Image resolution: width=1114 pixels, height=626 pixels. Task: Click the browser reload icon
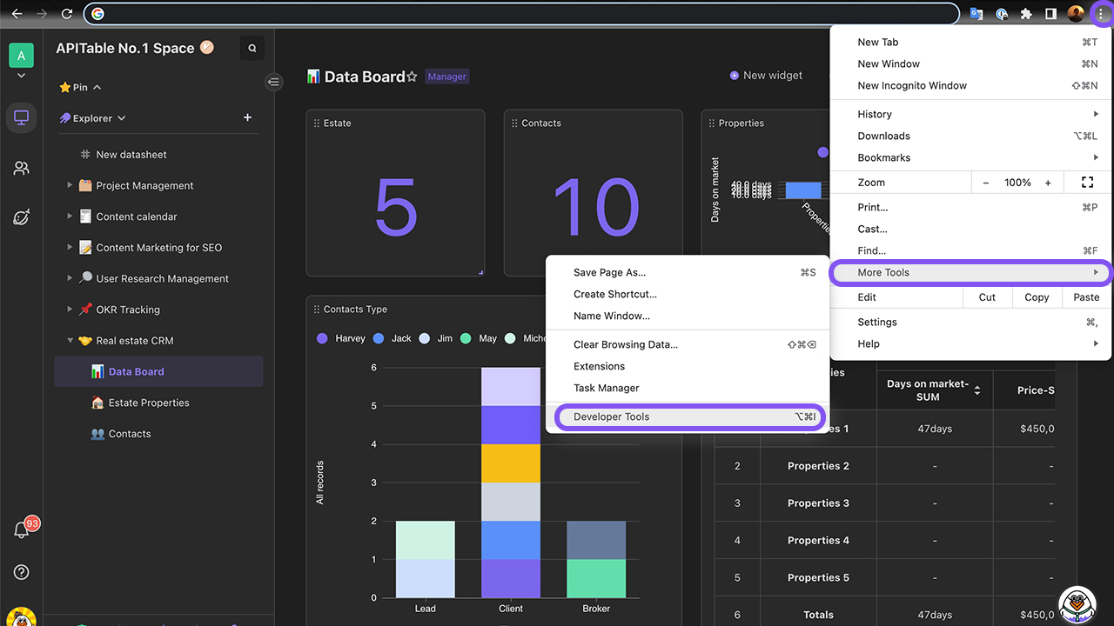[x=67, y=14]
